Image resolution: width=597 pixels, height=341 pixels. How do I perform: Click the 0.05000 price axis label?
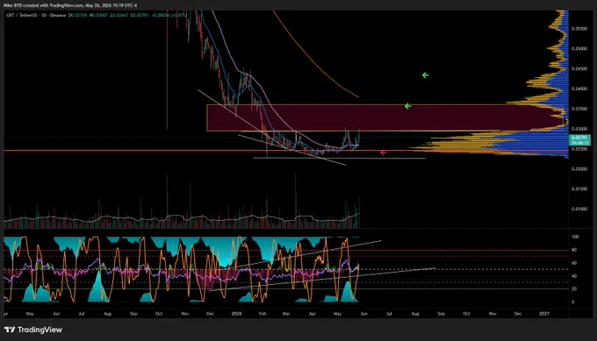click(x=579, y=49)
